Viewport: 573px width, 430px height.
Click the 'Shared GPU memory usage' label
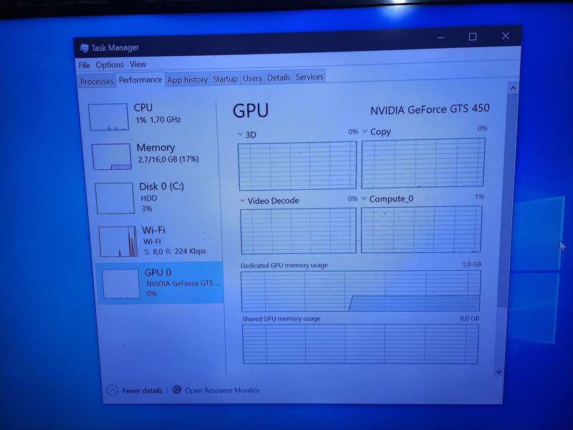pyautogui.click(x=281, y=319)
